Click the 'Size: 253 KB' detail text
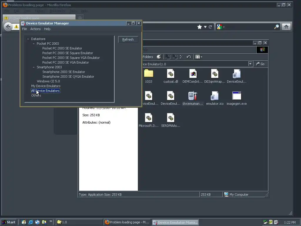The width and height of the screenshot is (301, 226). click(x=91, y=115)
